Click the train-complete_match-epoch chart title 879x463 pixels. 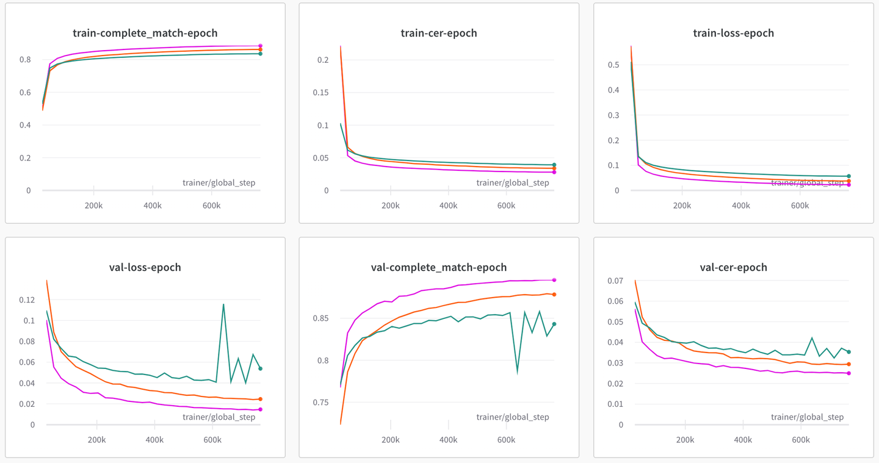(145, 34)
